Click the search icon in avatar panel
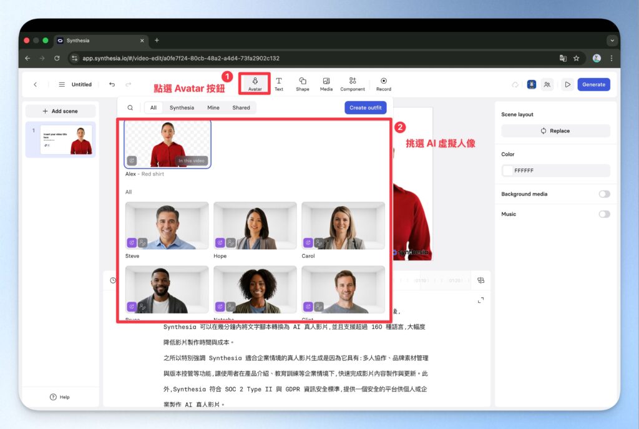 click(x=130, y=107)
